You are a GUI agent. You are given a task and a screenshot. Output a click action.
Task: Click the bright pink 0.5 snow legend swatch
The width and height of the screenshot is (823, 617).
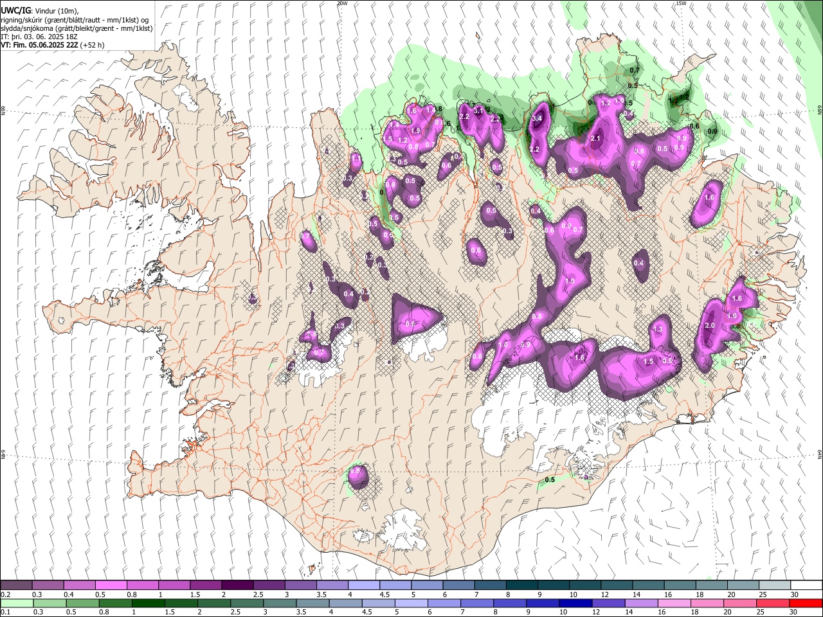(111, 586)
